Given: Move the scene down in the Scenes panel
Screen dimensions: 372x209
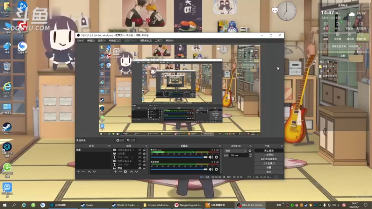Looking at the screenshot, I should point(94,171).
